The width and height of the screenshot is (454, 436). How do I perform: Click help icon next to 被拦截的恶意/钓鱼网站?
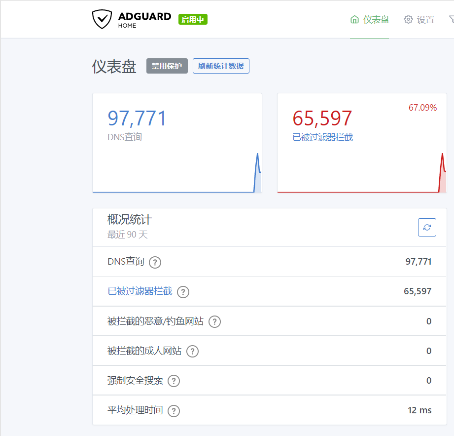214,322
